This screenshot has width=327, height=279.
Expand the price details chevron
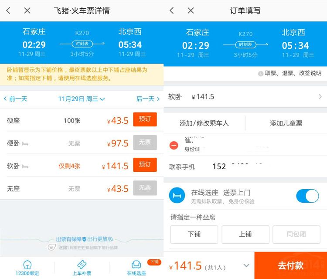(246, 265)
